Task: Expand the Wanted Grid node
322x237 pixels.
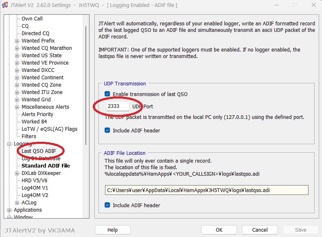Action: 17,100
